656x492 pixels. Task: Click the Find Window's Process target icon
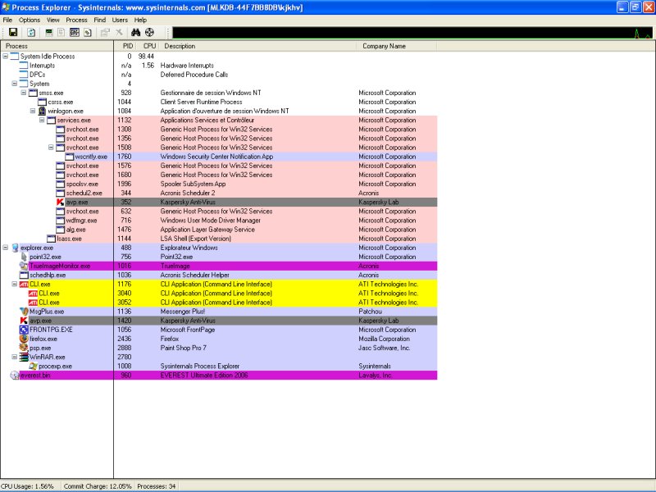click(149, 32)
